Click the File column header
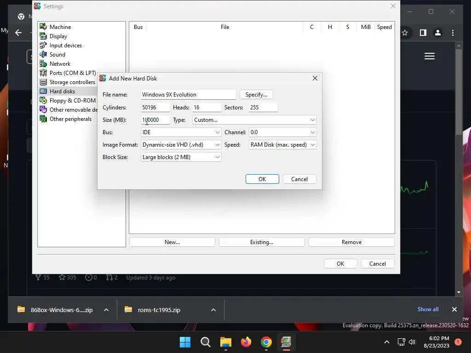The width and height of the screenshot is (471, 353). click(224, 27)
